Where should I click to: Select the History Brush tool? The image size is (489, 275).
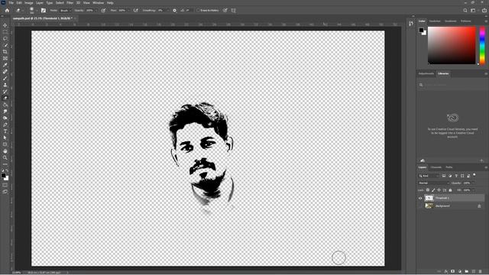click(x=5, y=92)
